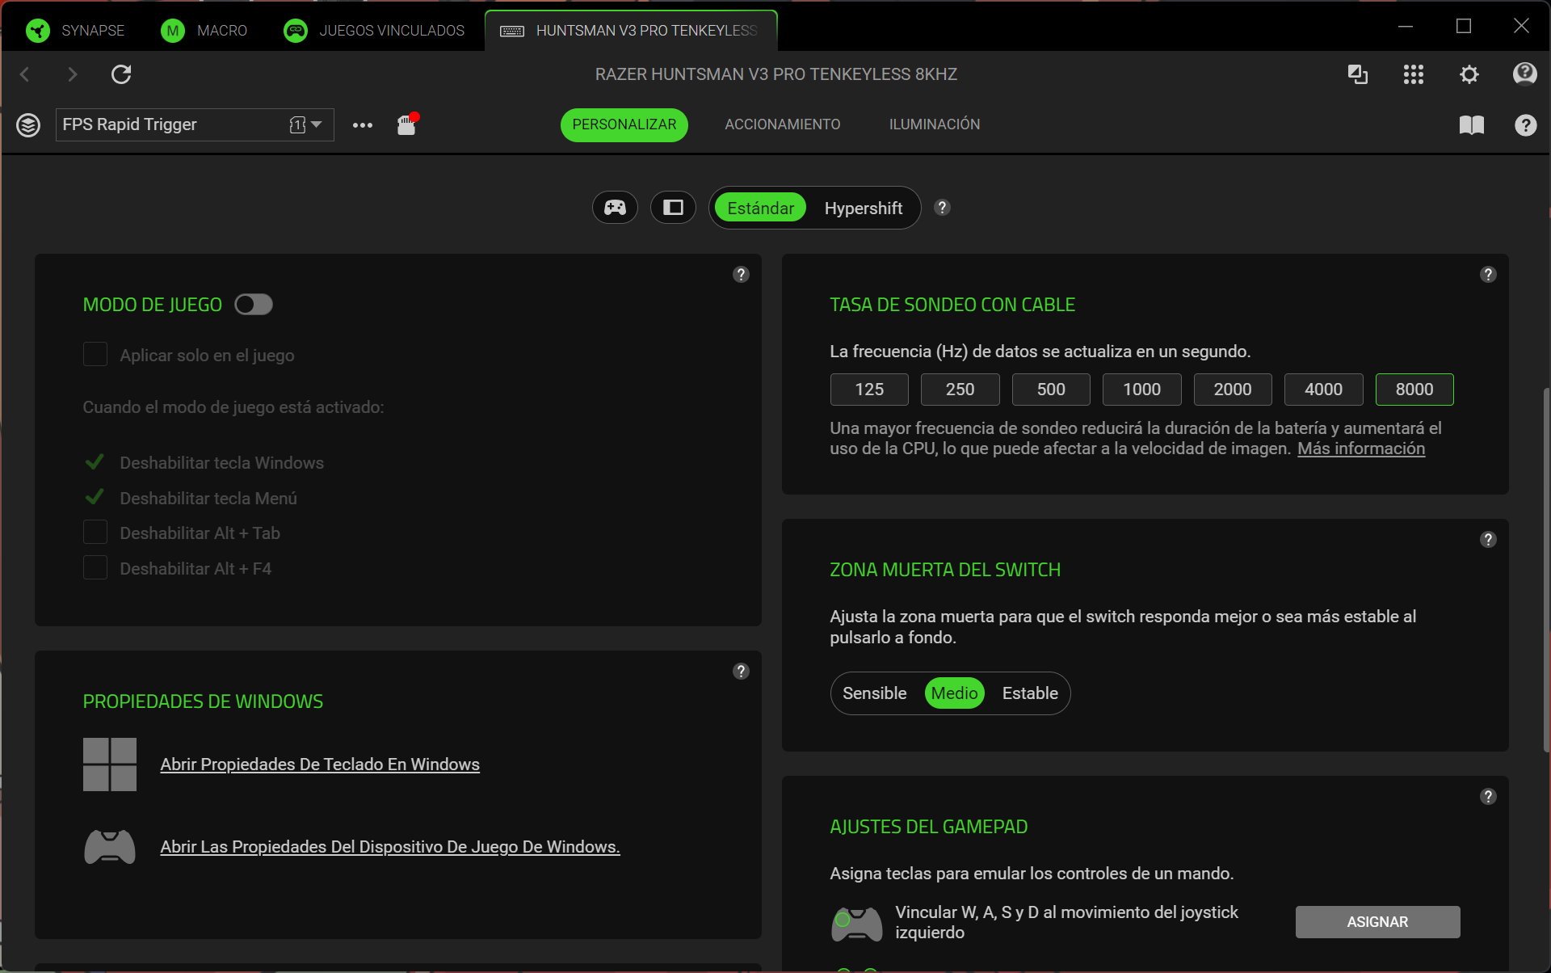1551x973 pixels.
Task: Select the 1000 Hz polling rate
Action: tap(1141, 390)
